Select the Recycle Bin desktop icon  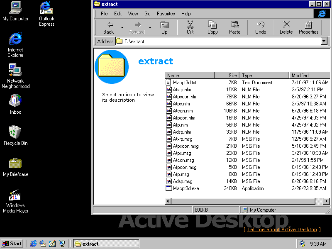pos(15,136)
